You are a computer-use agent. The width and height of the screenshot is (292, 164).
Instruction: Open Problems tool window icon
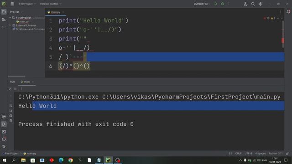click(4, 139)
